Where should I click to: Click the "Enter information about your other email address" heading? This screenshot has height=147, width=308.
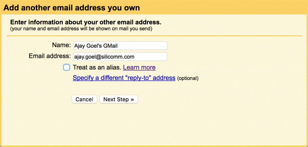pos(86,22)
